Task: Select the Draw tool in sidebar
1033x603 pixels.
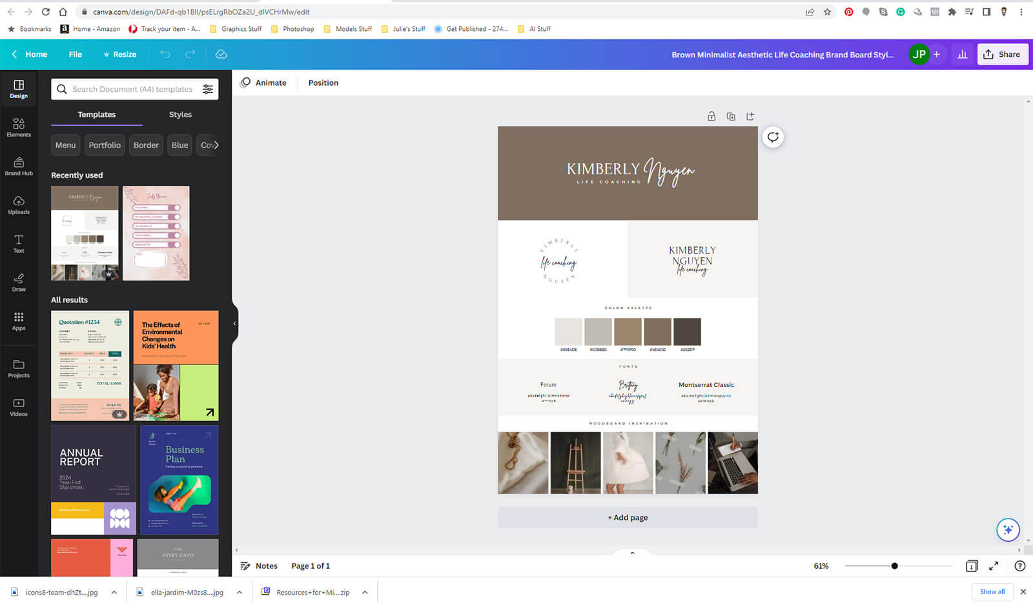Action: point(19,282)
